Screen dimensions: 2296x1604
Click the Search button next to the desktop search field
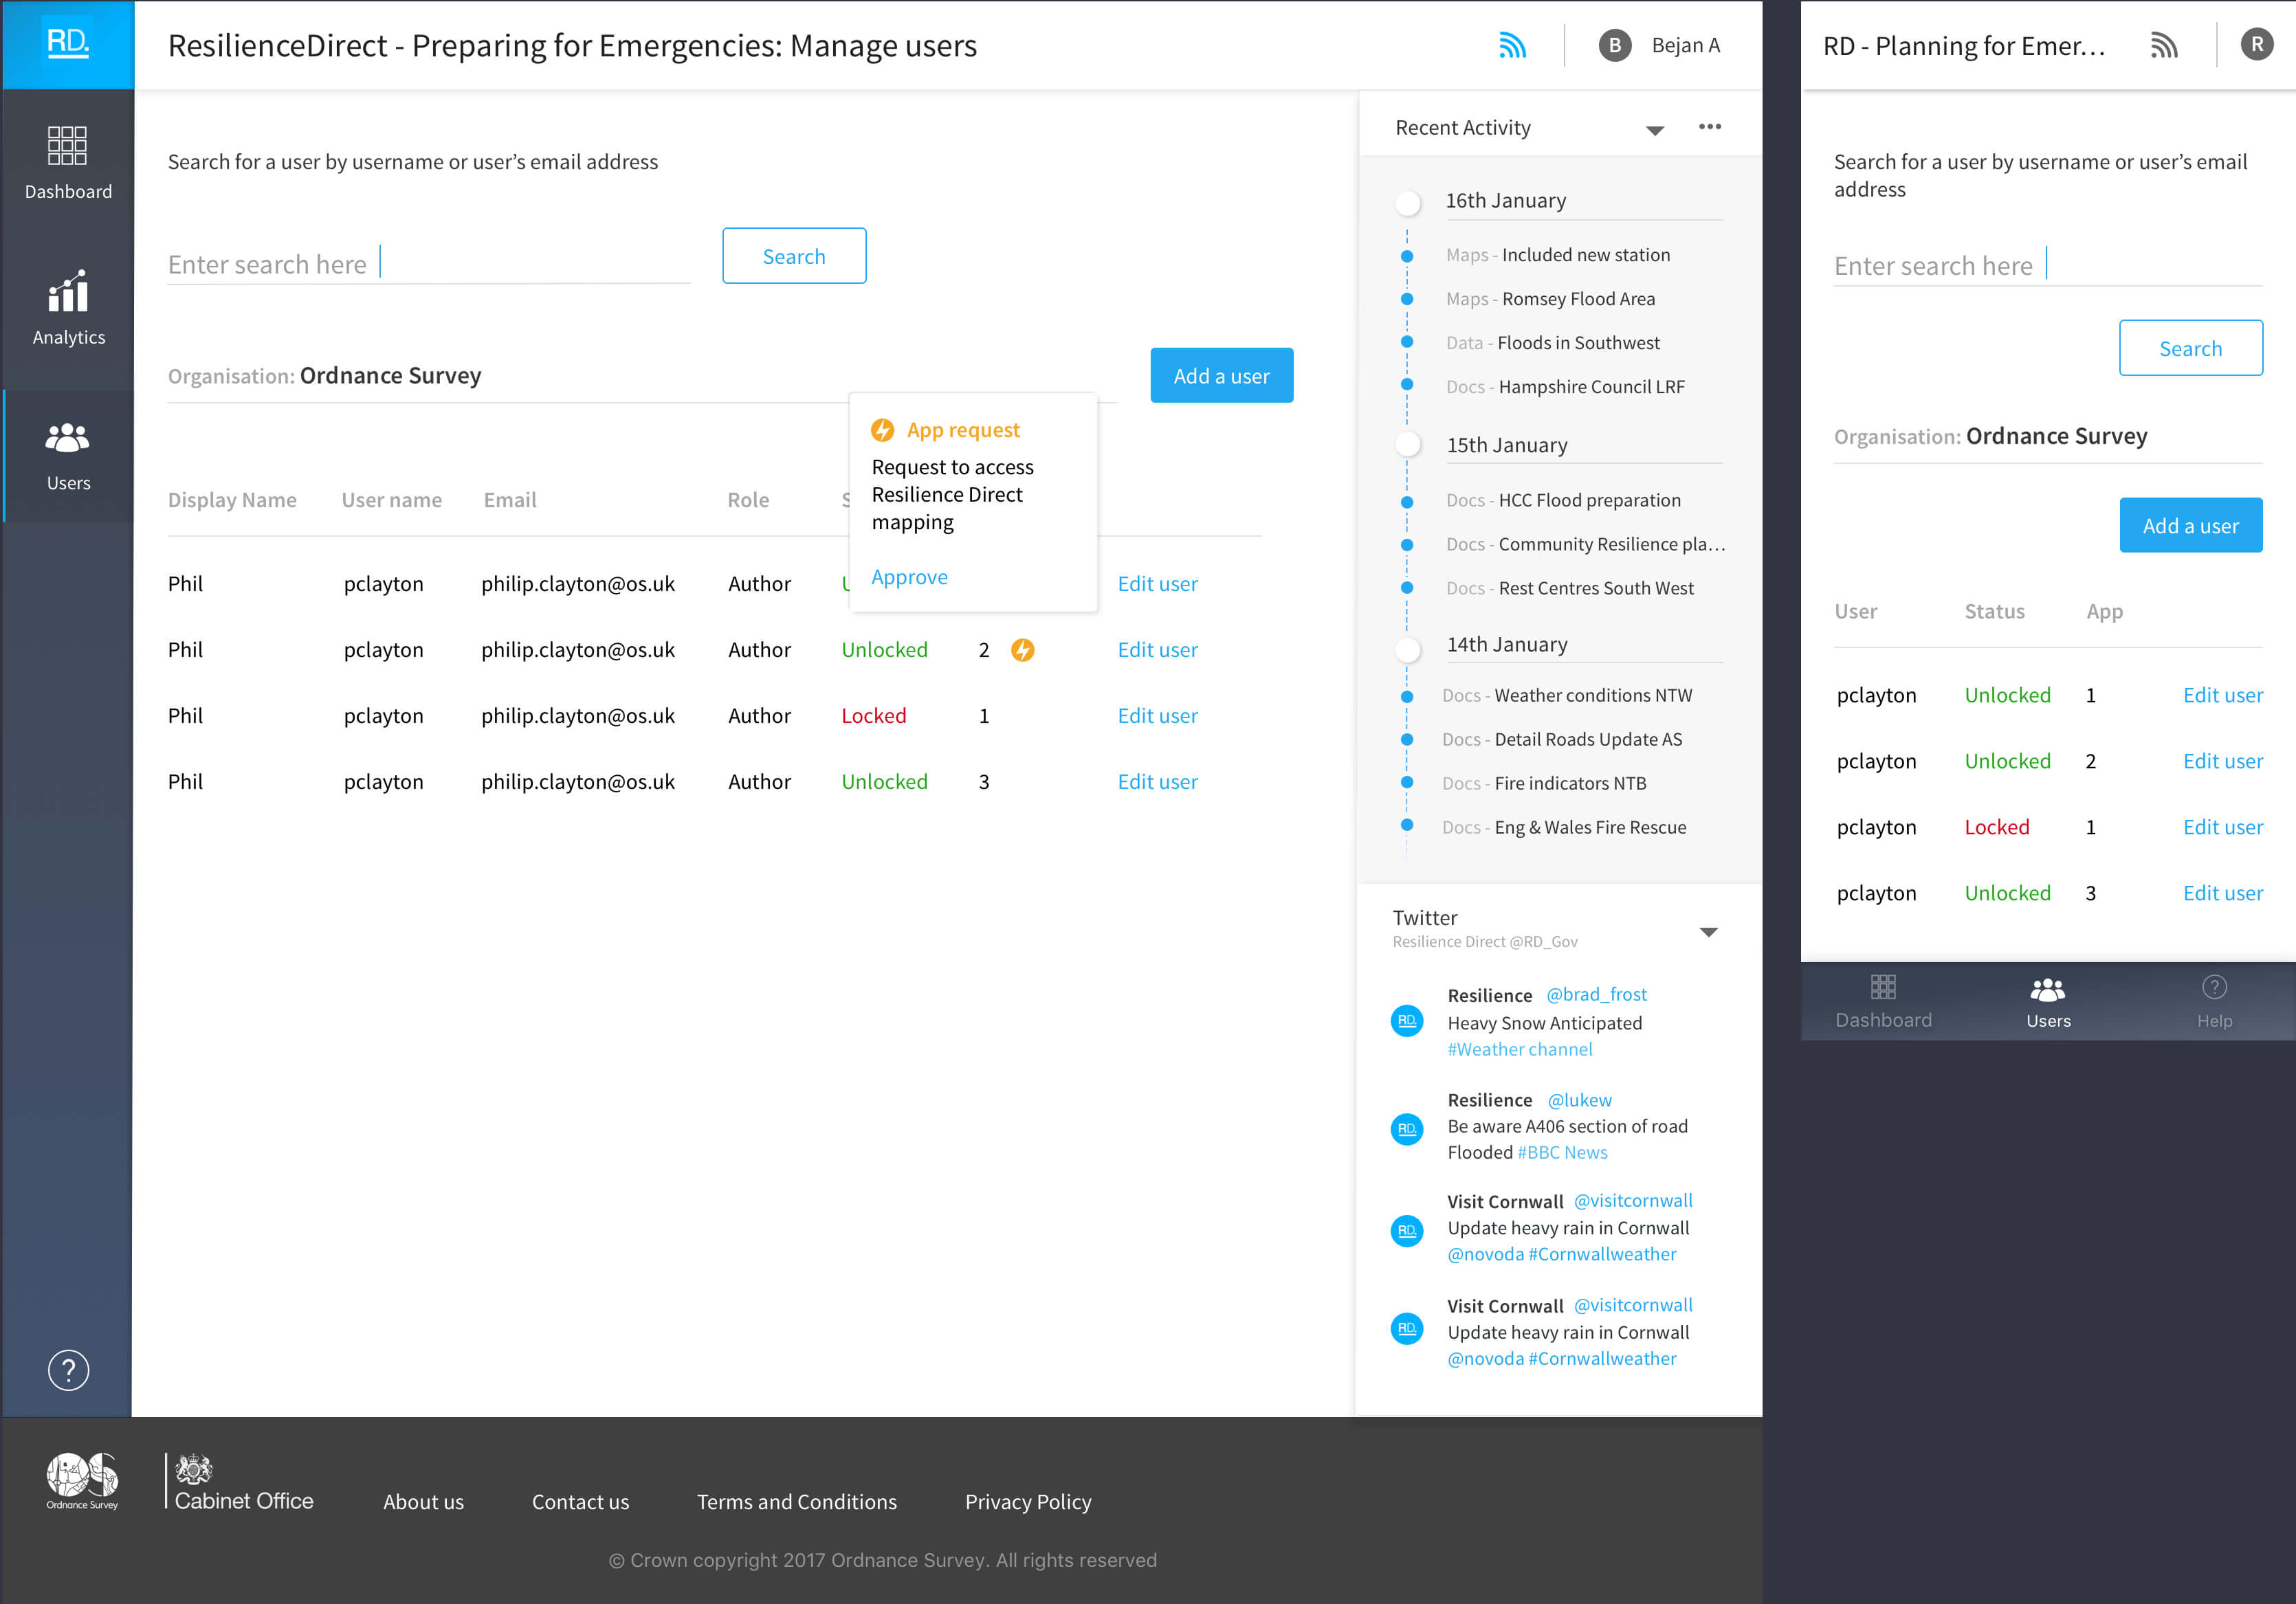pyautogui.click(x=794, y=256)
